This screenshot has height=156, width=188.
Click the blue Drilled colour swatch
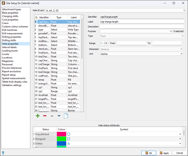click(61, 143)
